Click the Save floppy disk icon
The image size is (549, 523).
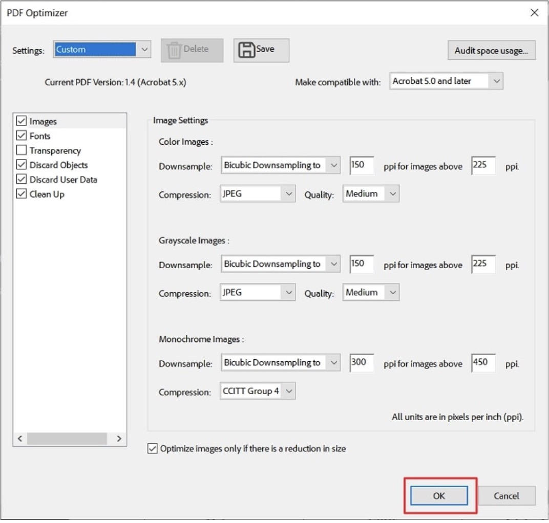click(247, 50)
